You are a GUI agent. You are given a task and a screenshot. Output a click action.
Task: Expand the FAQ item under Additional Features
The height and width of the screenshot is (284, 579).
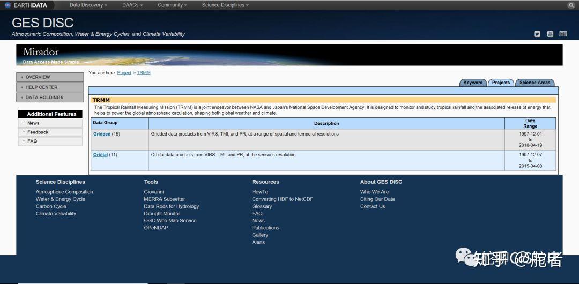point(50,141)
